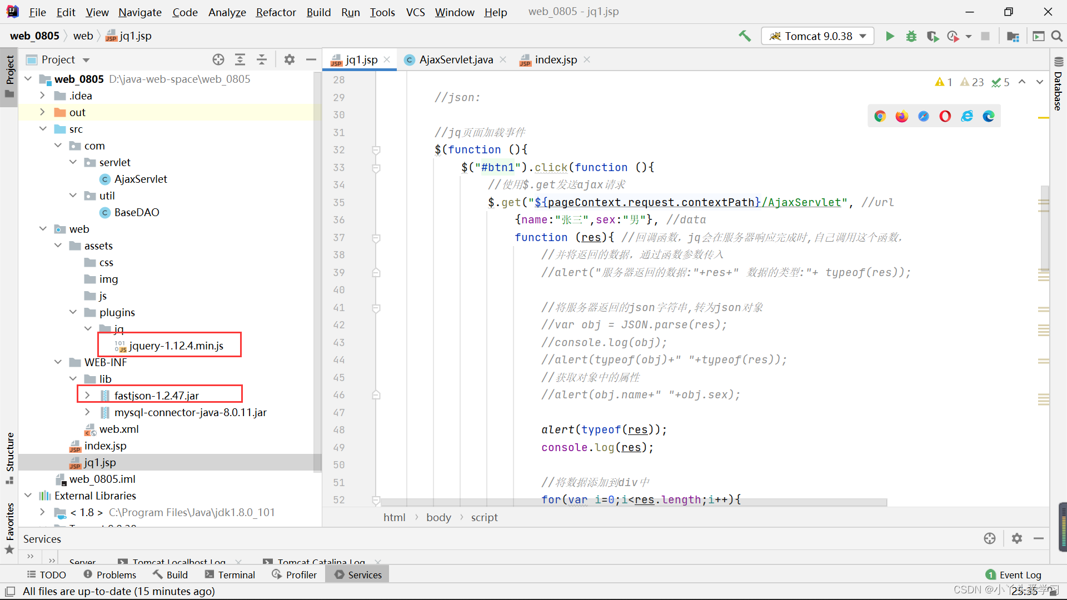This screenshot has height=600, width=1067.
Task: Expand the out folder
Action: tap(43, 112)
